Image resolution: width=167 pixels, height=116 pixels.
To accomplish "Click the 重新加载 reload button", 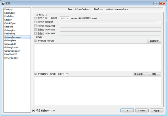I will coord(154,41).
